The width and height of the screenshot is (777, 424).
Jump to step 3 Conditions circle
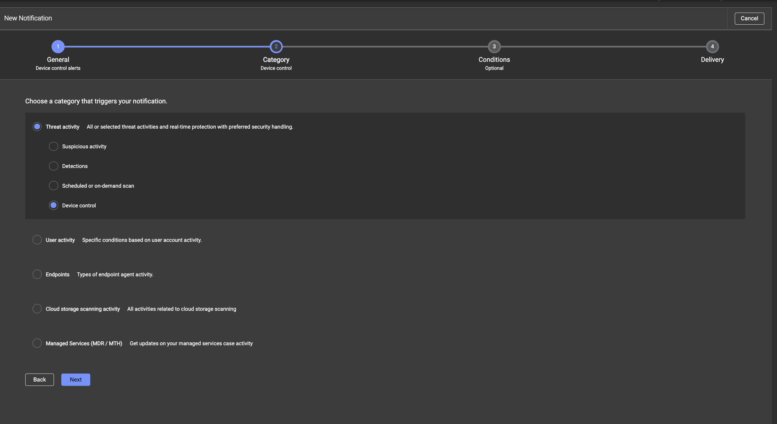(494, 47)
